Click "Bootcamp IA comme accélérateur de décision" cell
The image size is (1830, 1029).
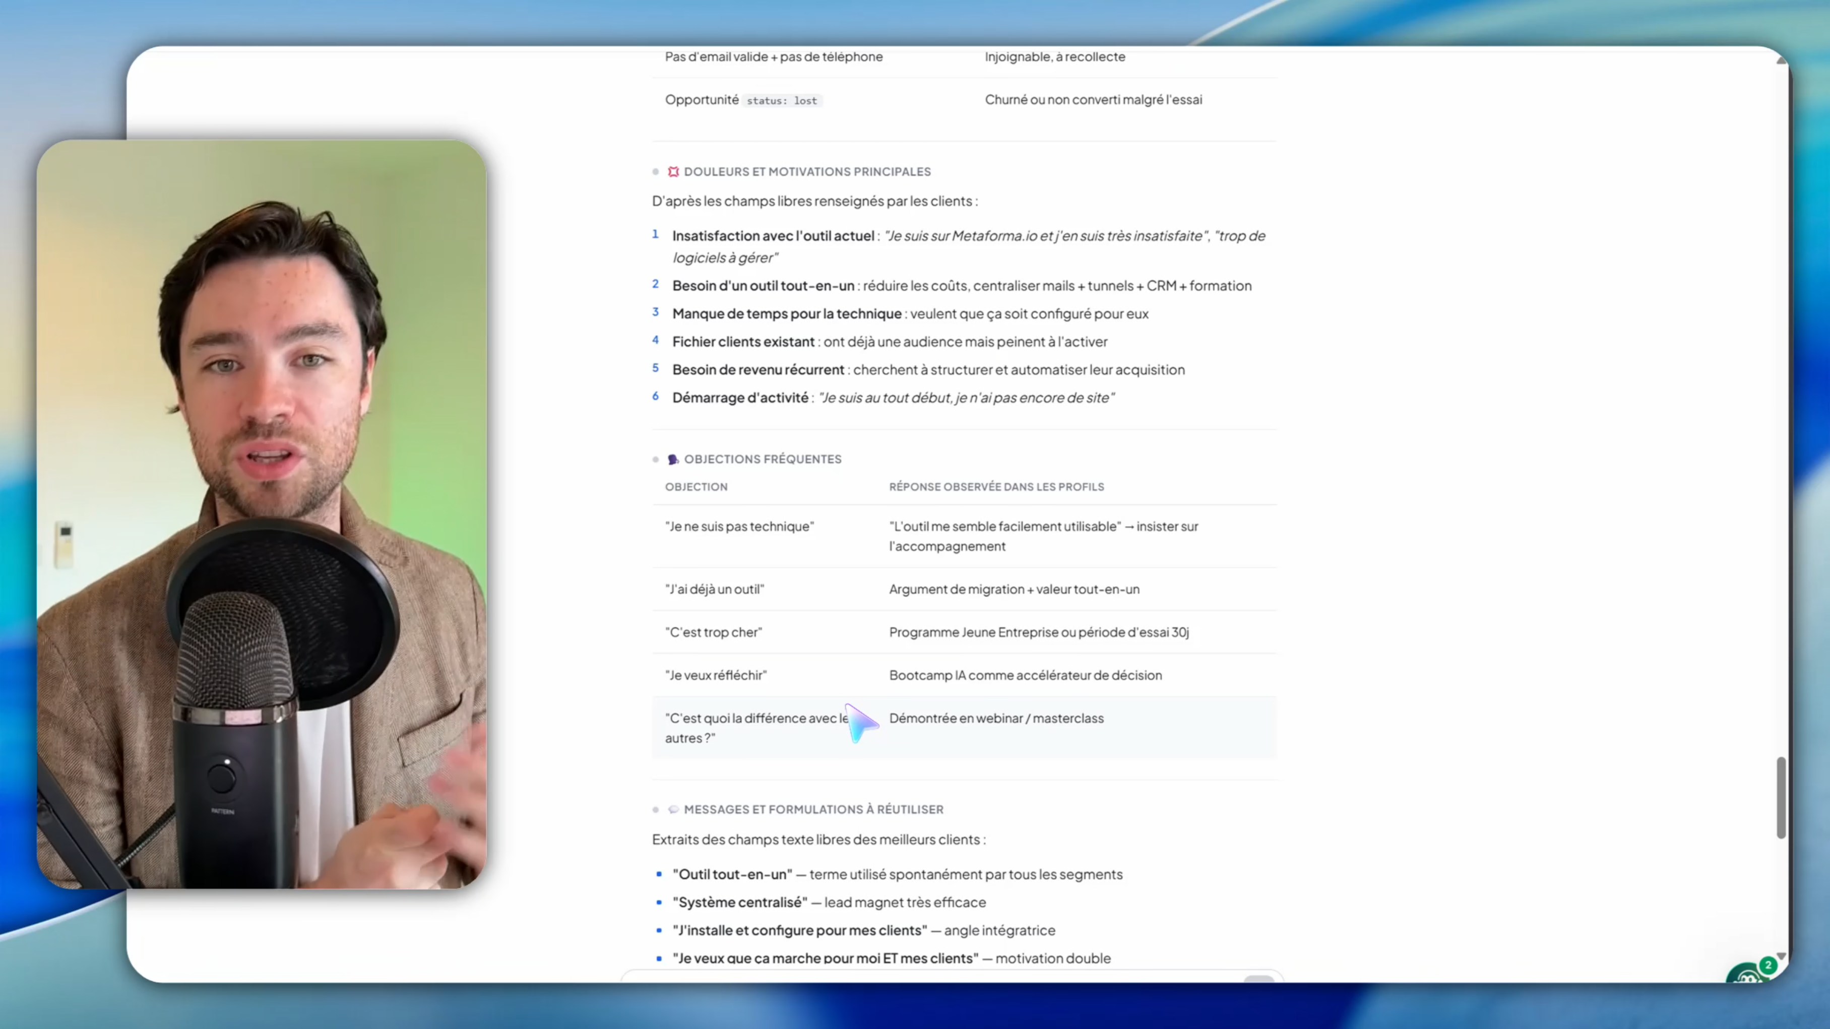pyautogui.click(x=1025, y=675)
